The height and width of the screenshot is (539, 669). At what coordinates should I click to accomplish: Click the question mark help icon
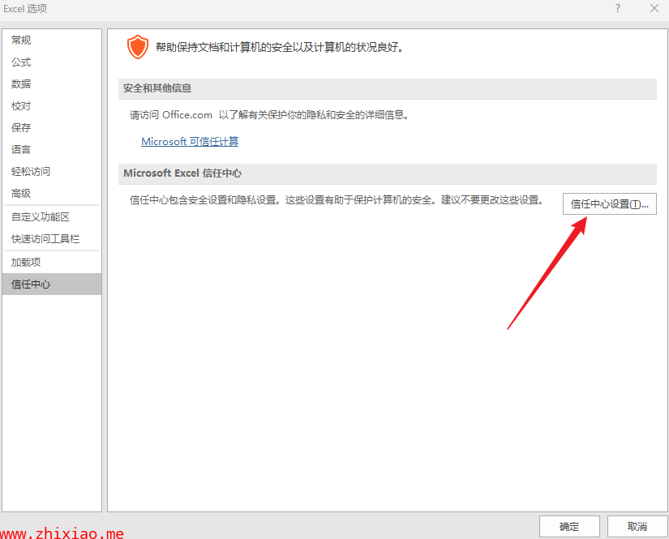(x=617, y=9)
